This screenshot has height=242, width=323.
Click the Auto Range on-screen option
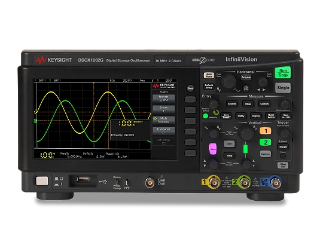pyautogui.click(x=164, y=142)
